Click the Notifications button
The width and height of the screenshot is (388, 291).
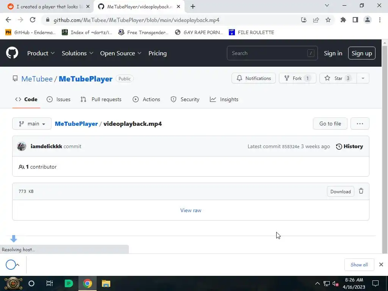[253, 78]
